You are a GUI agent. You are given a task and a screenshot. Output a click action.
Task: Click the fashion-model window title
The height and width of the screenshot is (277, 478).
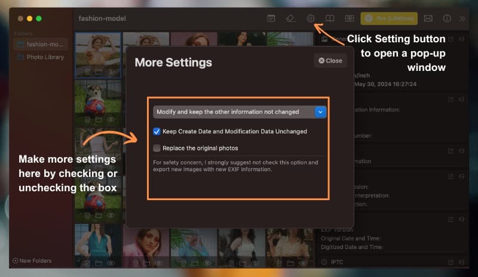102,18
